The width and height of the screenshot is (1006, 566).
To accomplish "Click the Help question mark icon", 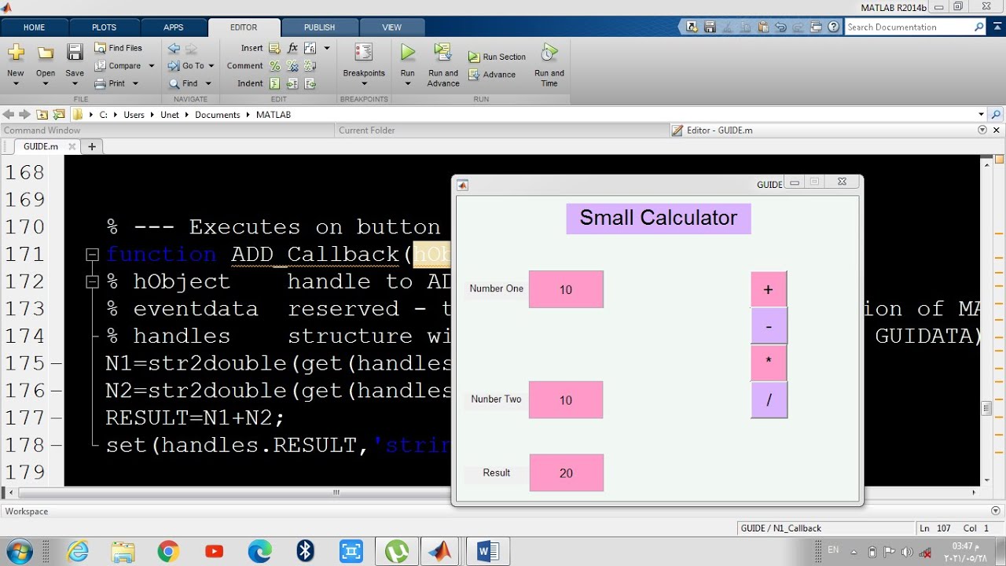I will pyautogui.click(x=832, y=27).
